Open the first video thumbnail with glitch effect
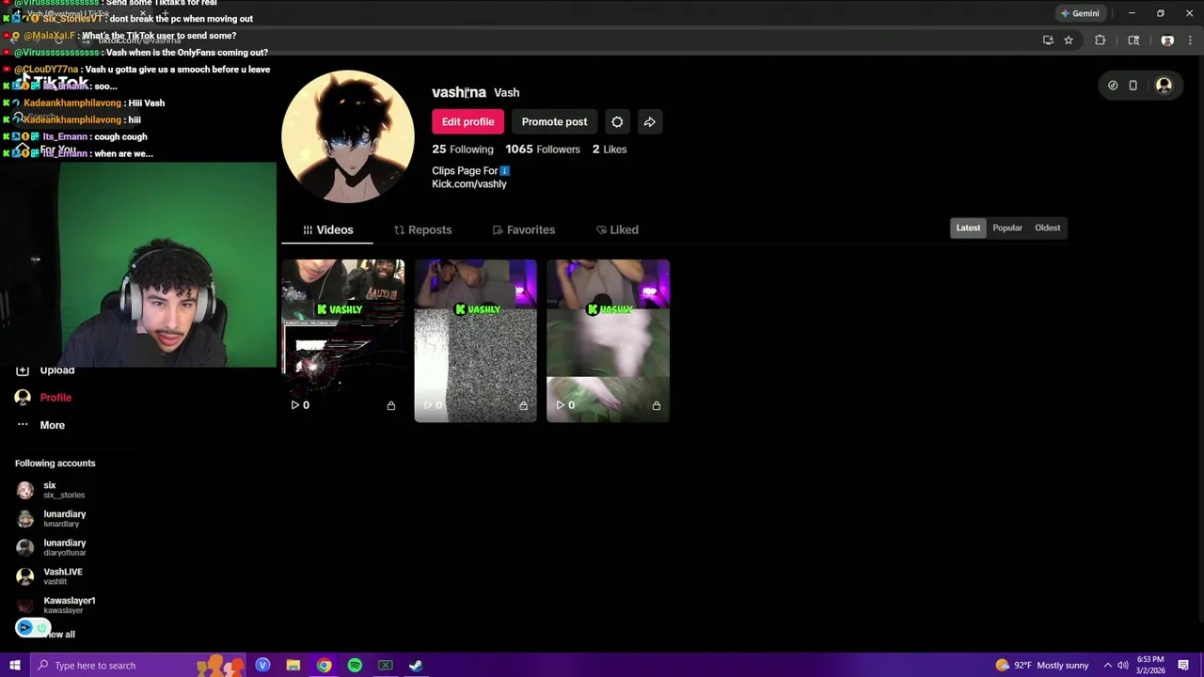 click(343, 340)
